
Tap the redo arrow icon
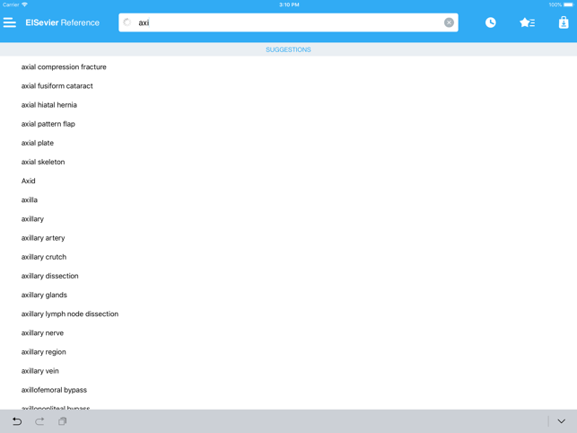click(39, 420)
